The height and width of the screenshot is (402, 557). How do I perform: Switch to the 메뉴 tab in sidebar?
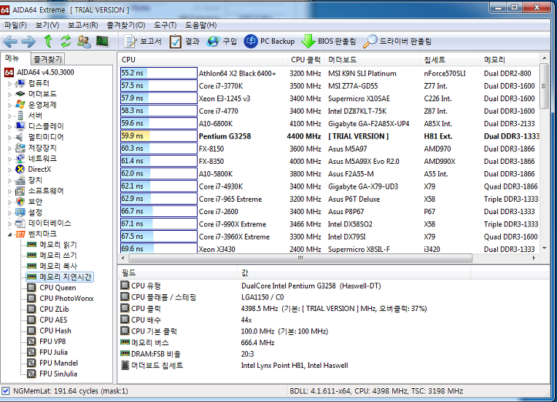click(12, 58)
